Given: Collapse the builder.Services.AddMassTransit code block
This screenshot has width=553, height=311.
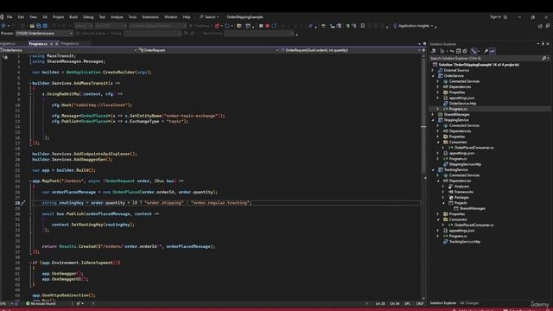Looking at the screenshot, I should tap(30, 83).
